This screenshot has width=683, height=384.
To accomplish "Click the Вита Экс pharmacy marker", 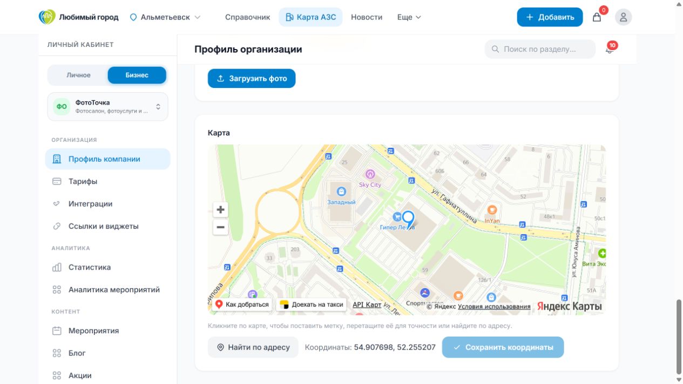I will coord(603,253).
